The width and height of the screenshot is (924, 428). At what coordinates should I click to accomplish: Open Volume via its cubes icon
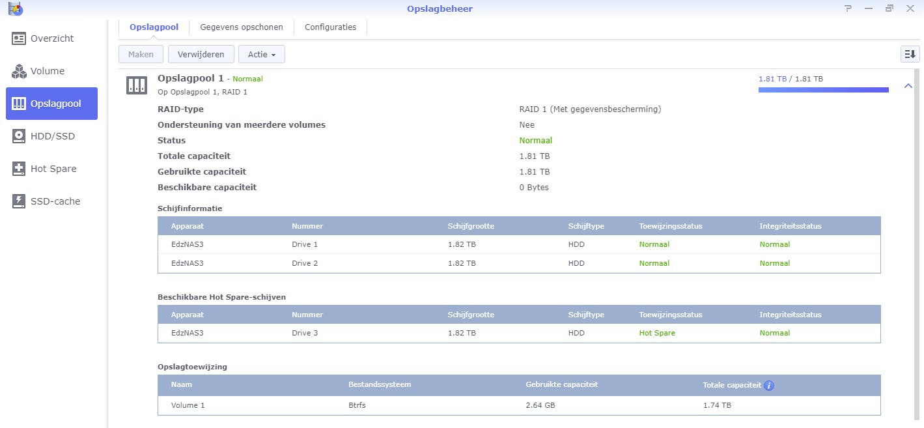19,71
